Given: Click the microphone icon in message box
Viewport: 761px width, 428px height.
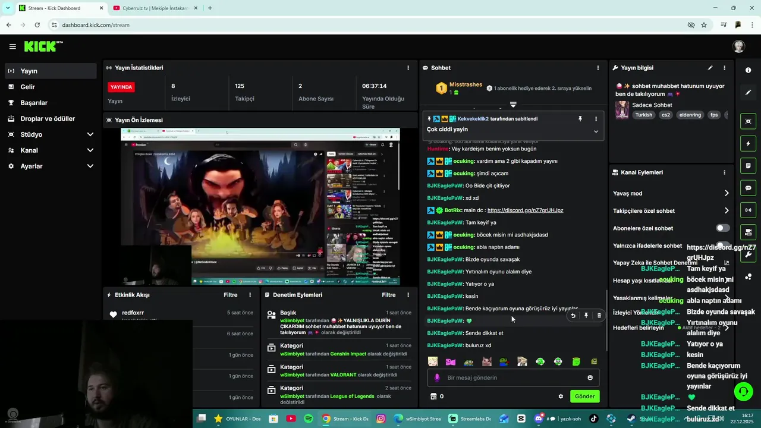Looking at the screenshot, I should pos(437,377).
